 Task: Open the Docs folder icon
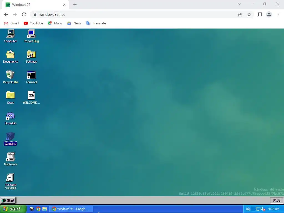click(11, 97)
